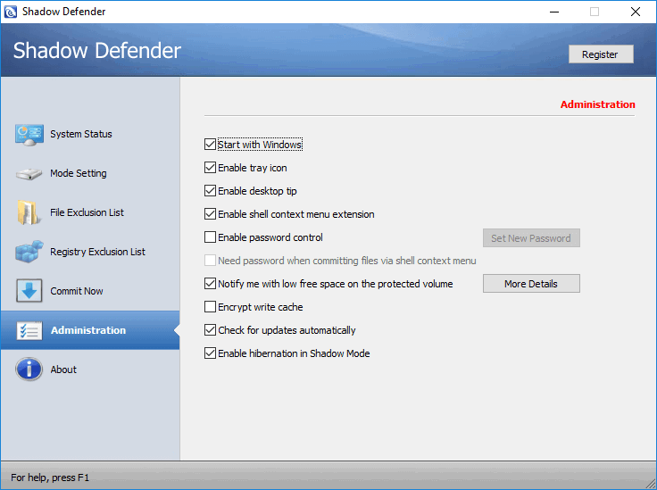The width and height of the screenshot is (657, 490).
Task: Minimize the Shadow Defender window
Action: [554, 12]
